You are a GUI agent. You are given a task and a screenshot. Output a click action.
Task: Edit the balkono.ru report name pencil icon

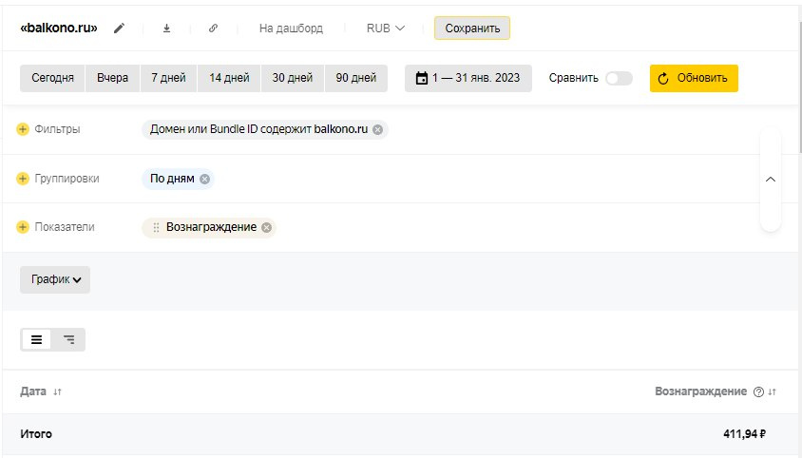[x=119, y=29]
